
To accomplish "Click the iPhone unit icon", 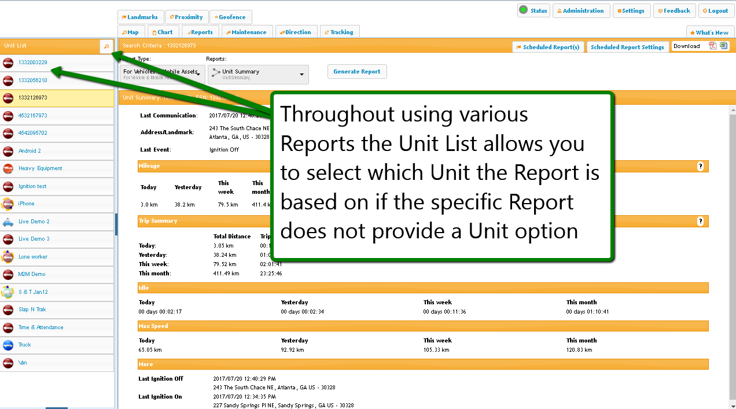I will [x=8, y=204].
